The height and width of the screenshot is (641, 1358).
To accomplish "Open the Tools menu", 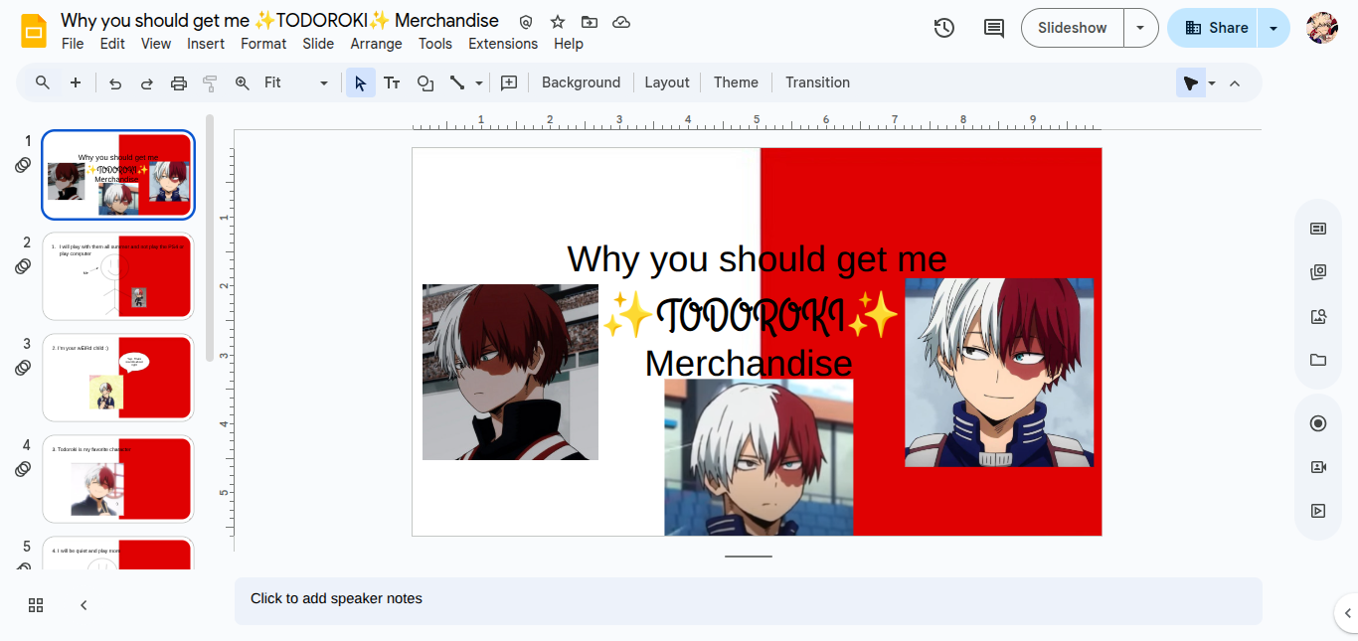I will coord(435,44).
